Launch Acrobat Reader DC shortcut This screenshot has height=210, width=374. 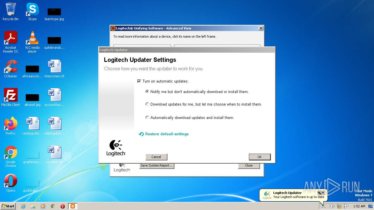point(11,42)
